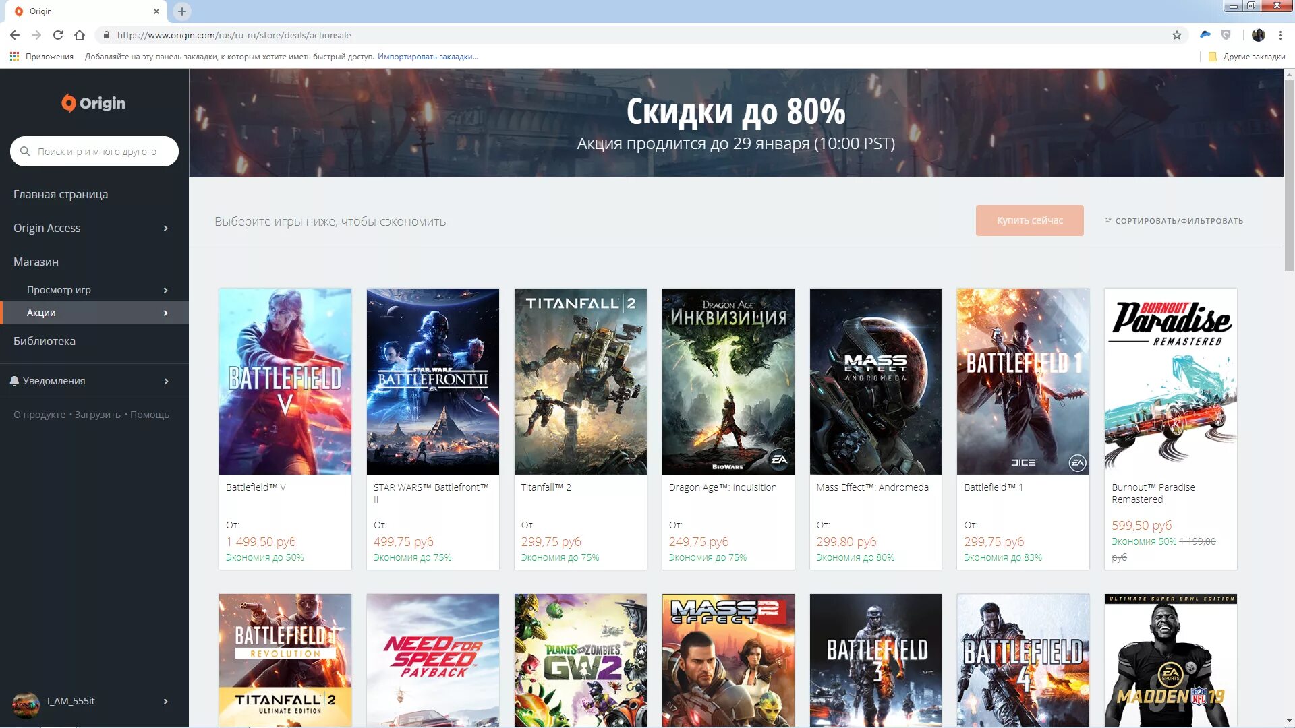Open new browser tab plus button

[x=181, y=11]
